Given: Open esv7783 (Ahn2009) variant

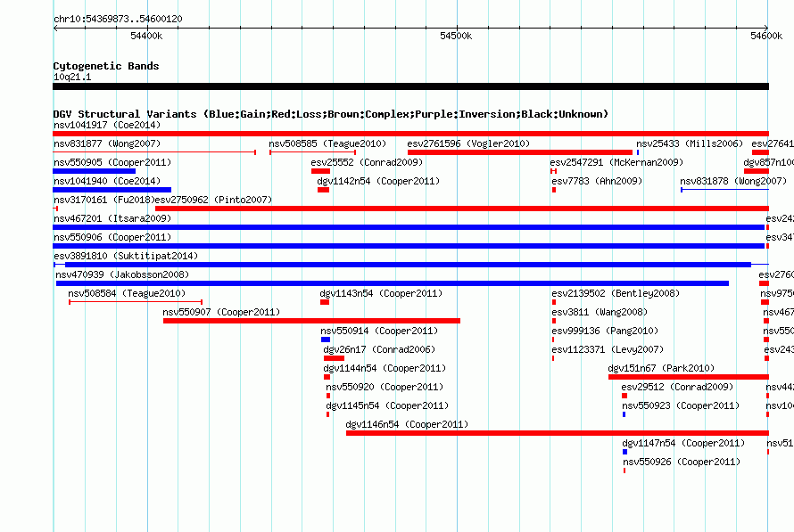Looking at the screenshot, I should click(597, 181).
